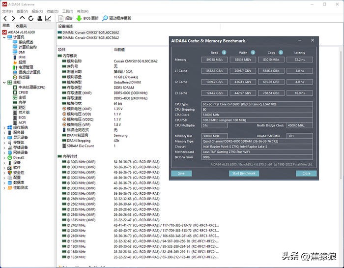Select the SPD tree item
The height and width of the screenshot is (268, 344).
[19, 108]
